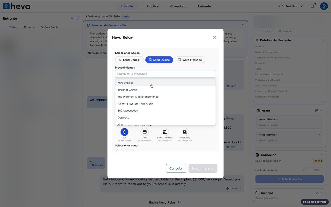Screen dimensions: 331x207
Task: Click the Enviar mensaje button
Action: (x=203, y=168)
